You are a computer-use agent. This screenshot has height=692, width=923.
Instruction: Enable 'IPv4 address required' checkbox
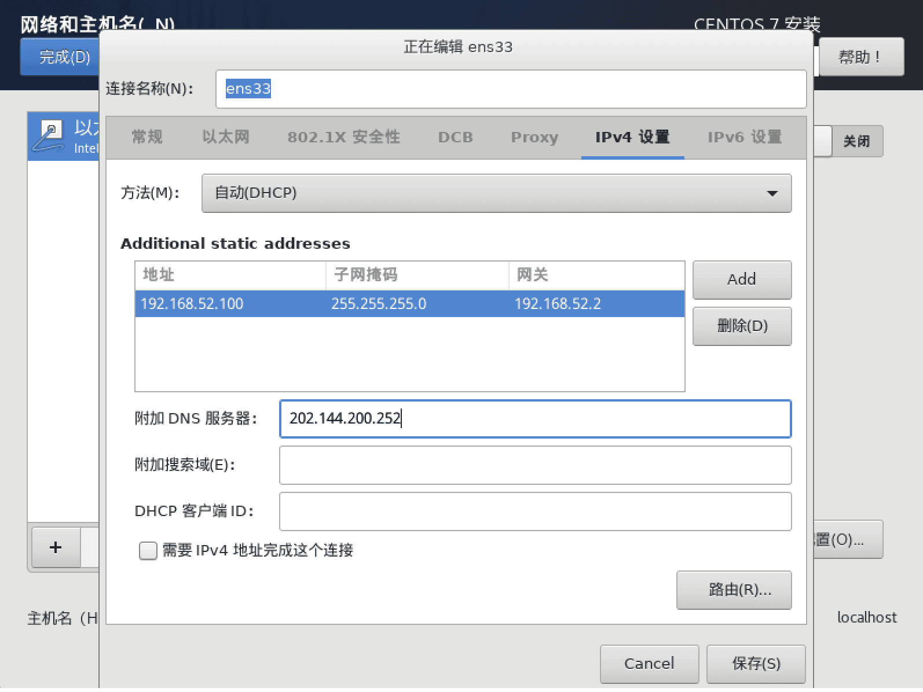point(148,550)
